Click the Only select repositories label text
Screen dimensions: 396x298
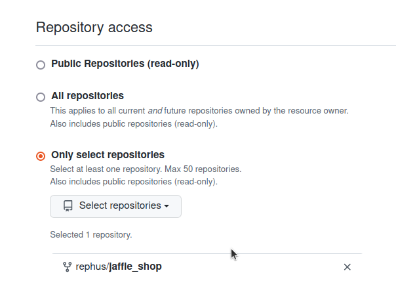pos(108,155)
